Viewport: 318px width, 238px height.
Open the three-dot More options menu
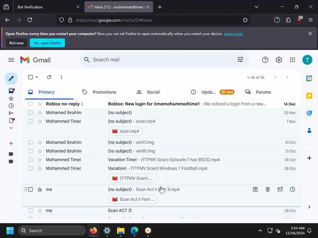click(x=61, y=77)
